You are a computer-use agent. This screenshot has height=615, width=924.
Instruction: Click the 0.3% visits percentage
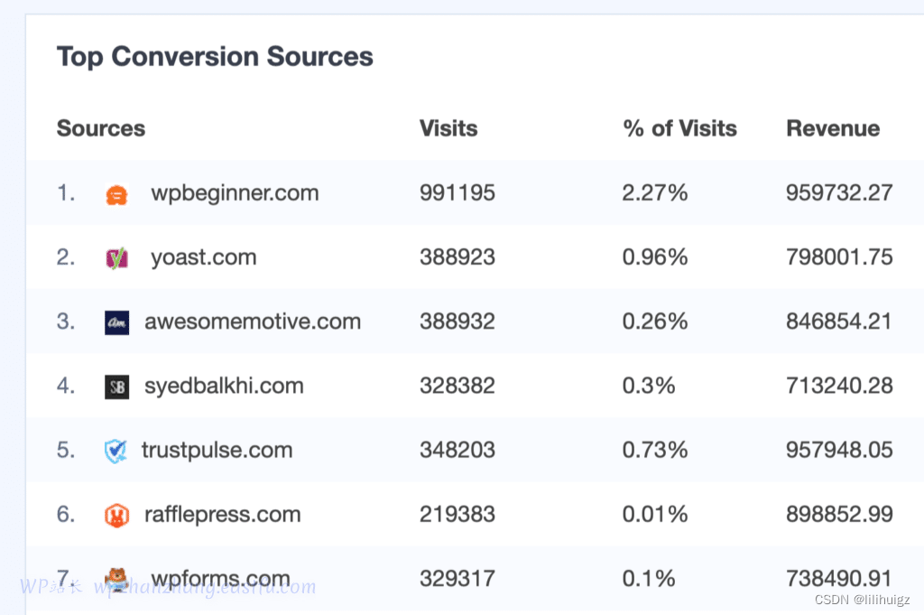[x=648, y=386]
